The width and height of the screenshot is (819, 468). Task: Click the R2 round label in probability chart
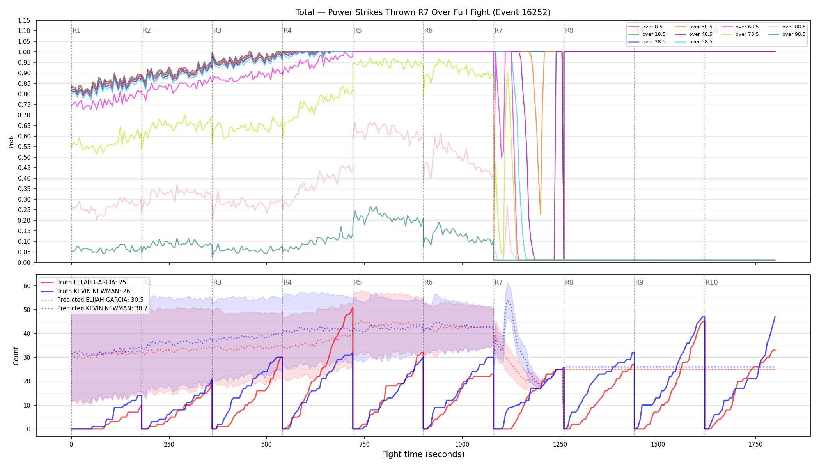(147, 30)
